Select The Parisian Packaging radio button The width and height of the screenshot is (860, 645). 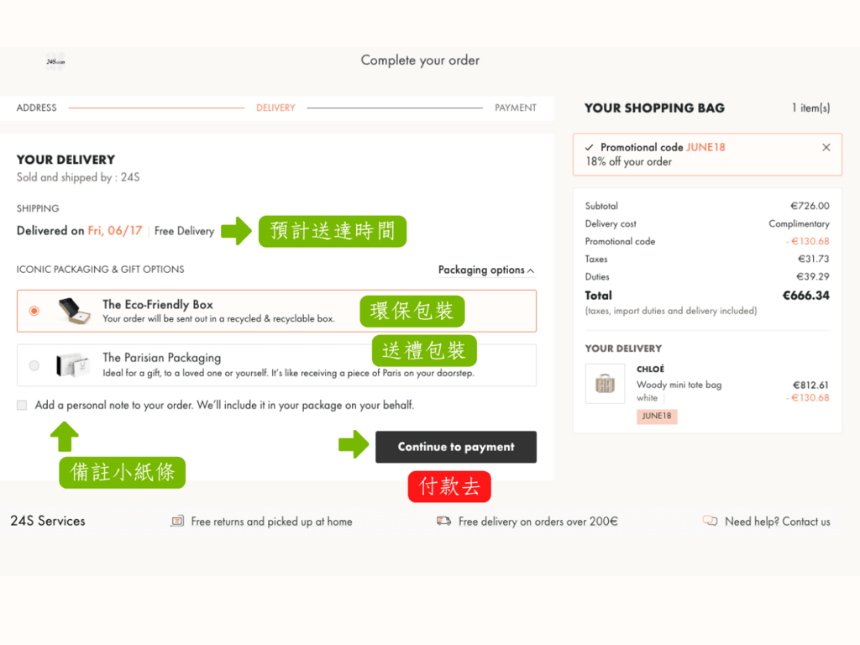pyautogui.click(x=34, y=365)
